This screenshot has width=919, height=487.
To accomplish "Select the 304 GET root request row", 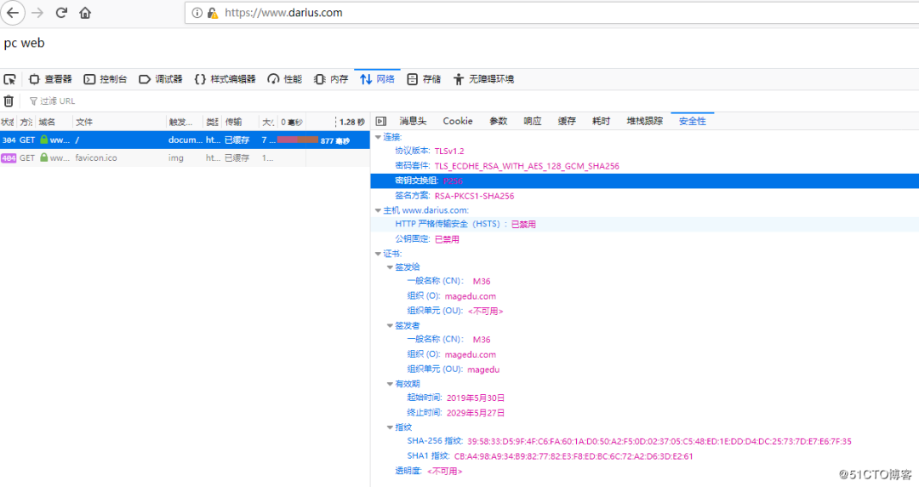I will (185, 140).
